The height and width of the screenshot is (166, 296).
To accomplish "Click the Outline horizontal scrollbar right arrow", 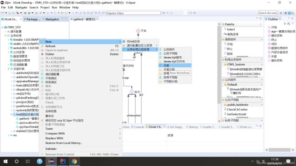I will click(x=293, y=150).
